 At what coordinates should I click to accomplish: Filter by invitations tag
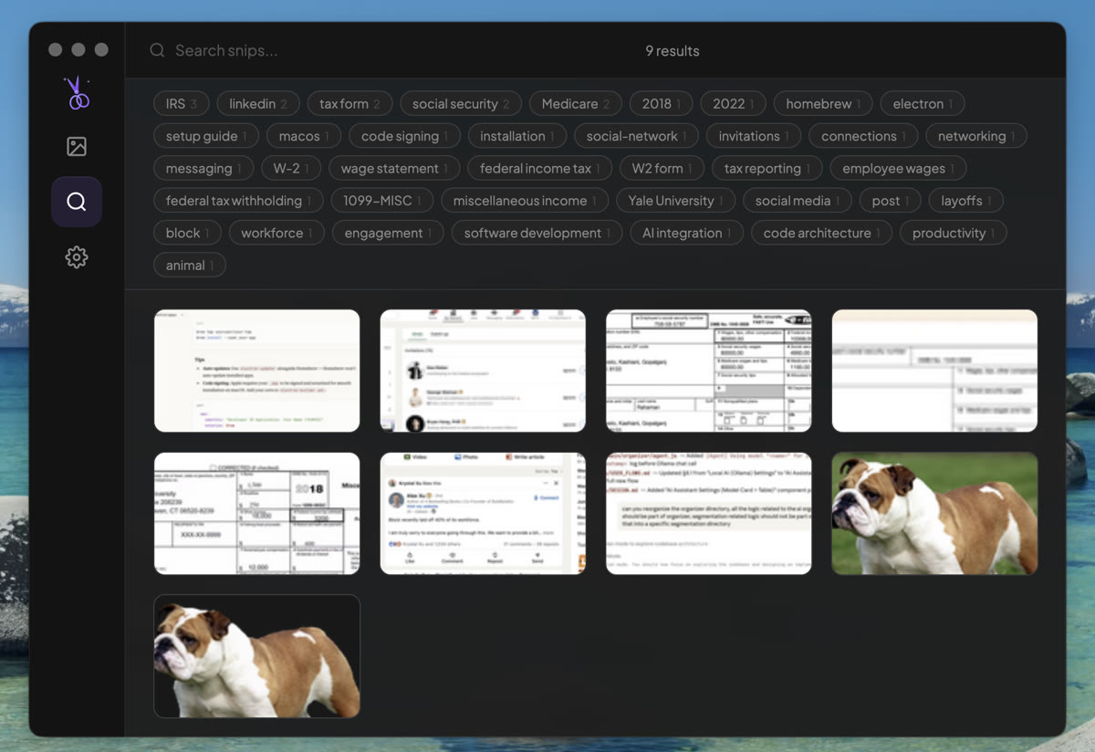tap(754, 136)
